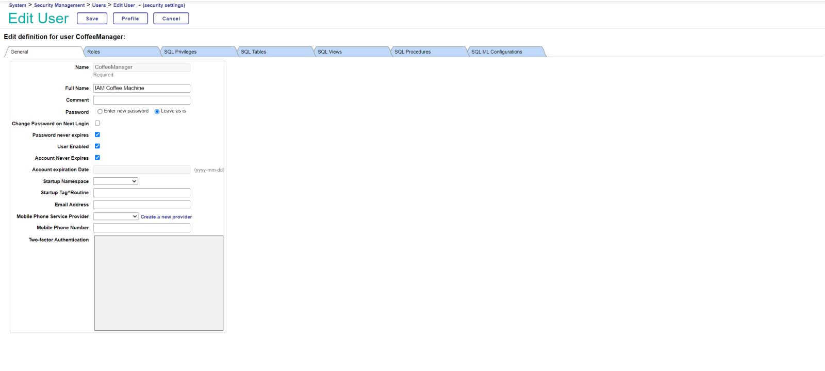
Task: Open the user Profile button
Action: (x=130, y=19)
